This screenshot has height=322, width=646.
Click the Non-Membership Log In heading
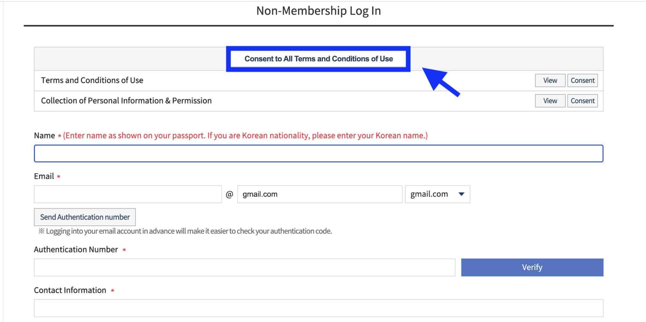click(x=318, y=11)
